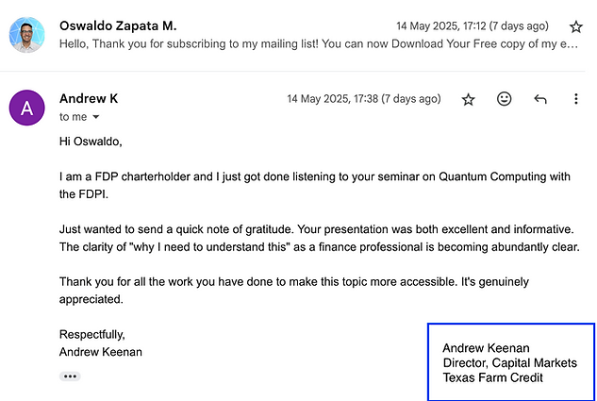This screenshot has width=597, height=401.
Task: Click the 17:12 timestamp on first email
Action: pyautogui.click(x=473, y=25)
